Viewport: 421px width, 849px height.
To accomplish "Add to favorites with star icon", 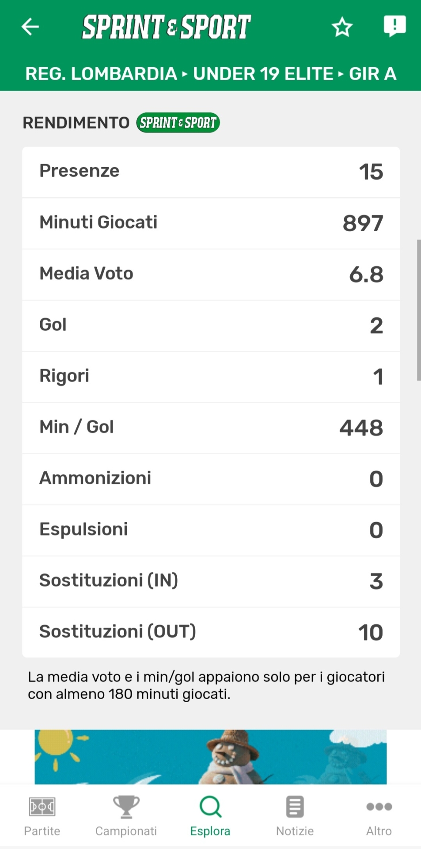I will point(342,27).
